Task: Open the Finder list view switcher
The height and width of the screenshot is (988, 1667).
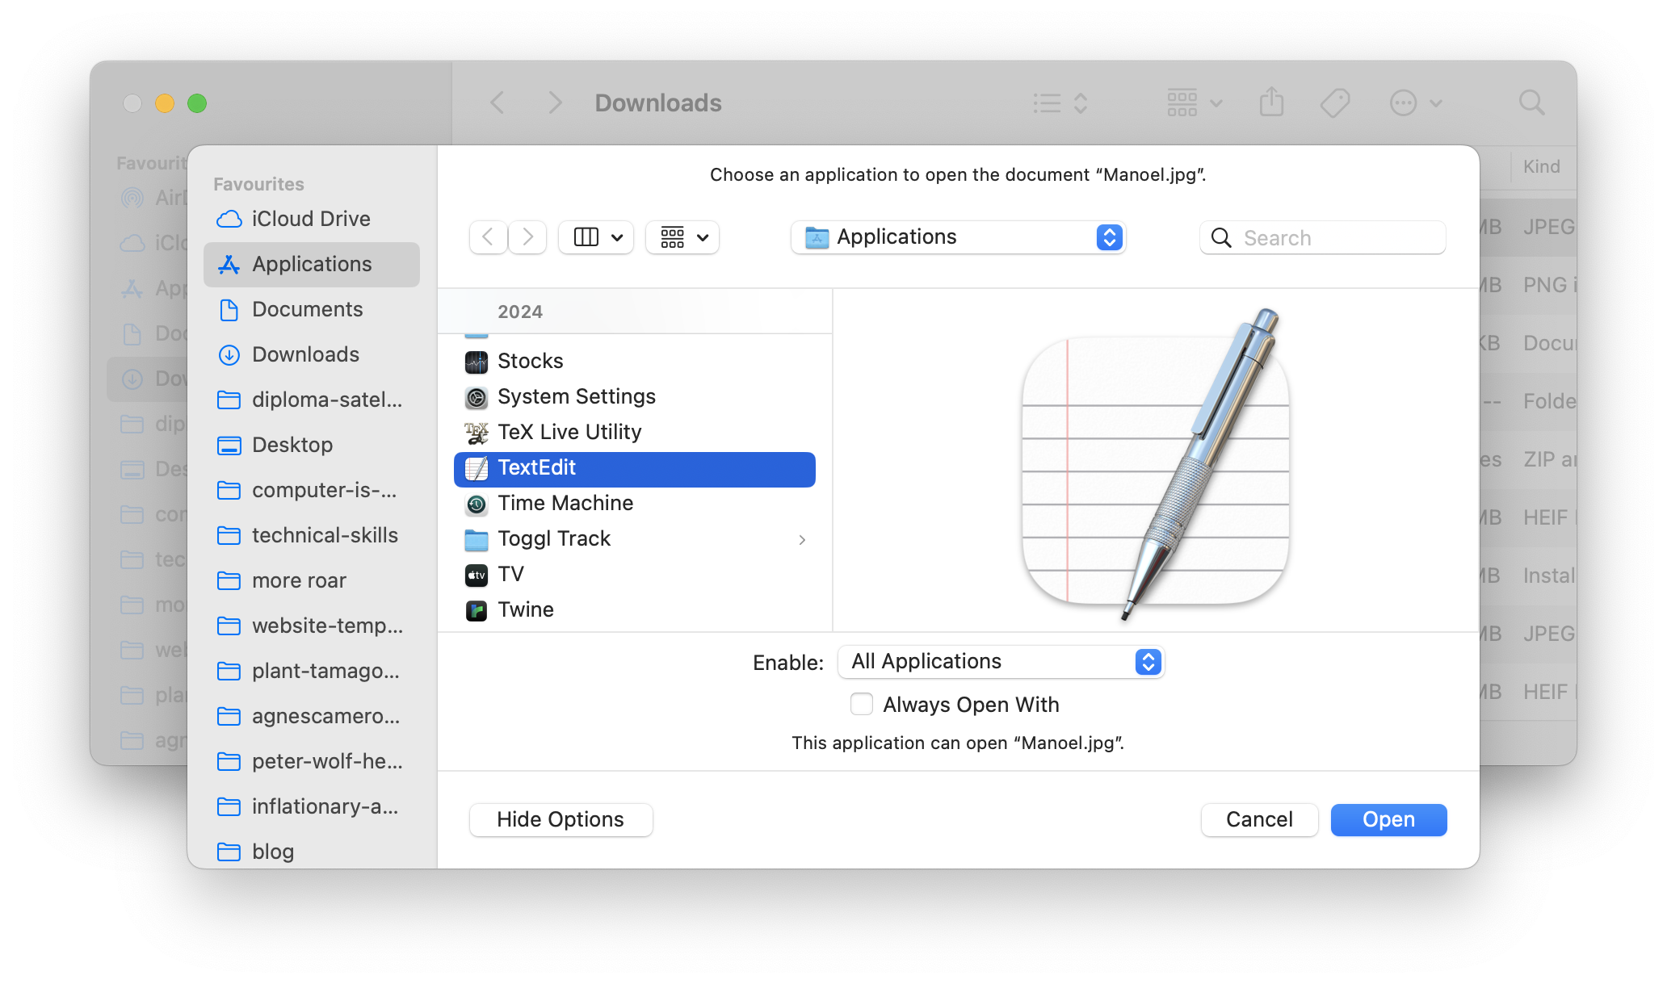Action: (1061, 103)
